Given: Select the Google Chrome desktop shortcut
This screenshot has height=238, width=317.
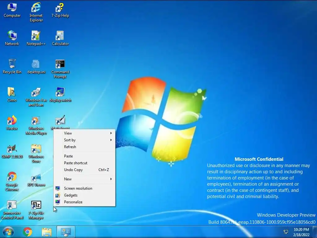Looking at the screenshot, I should point(12,182).
